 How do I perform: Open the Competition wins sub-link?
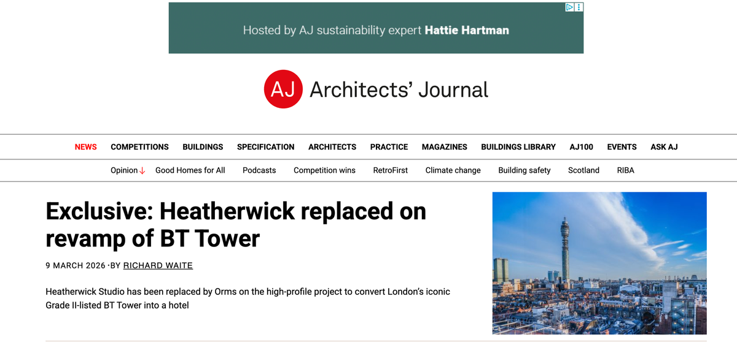pyautogui.click(x=324, y=170)
